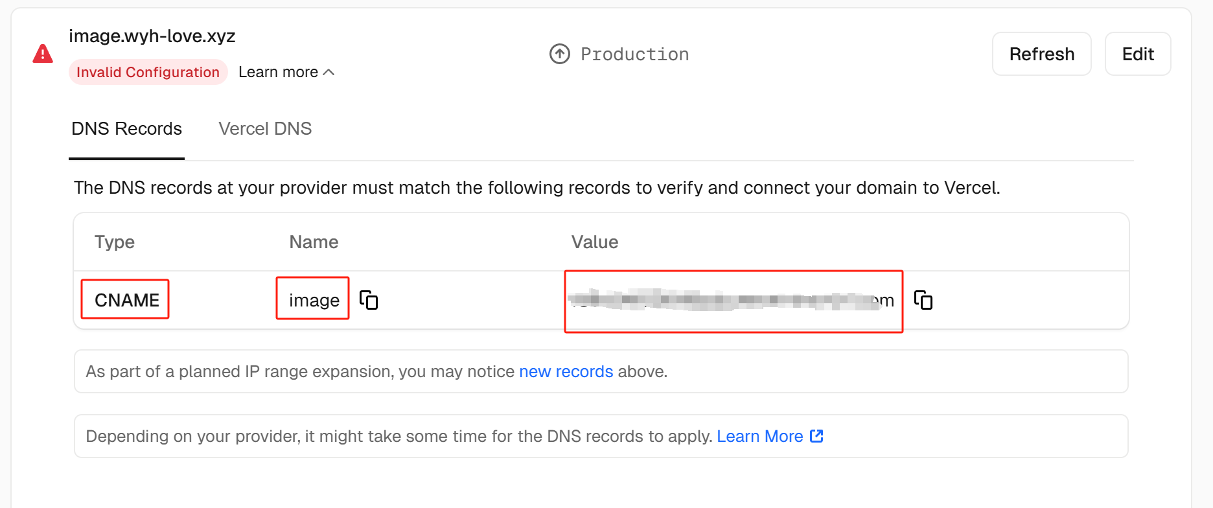
Task: Click the 'image' name value text
Action: [314, 300]
